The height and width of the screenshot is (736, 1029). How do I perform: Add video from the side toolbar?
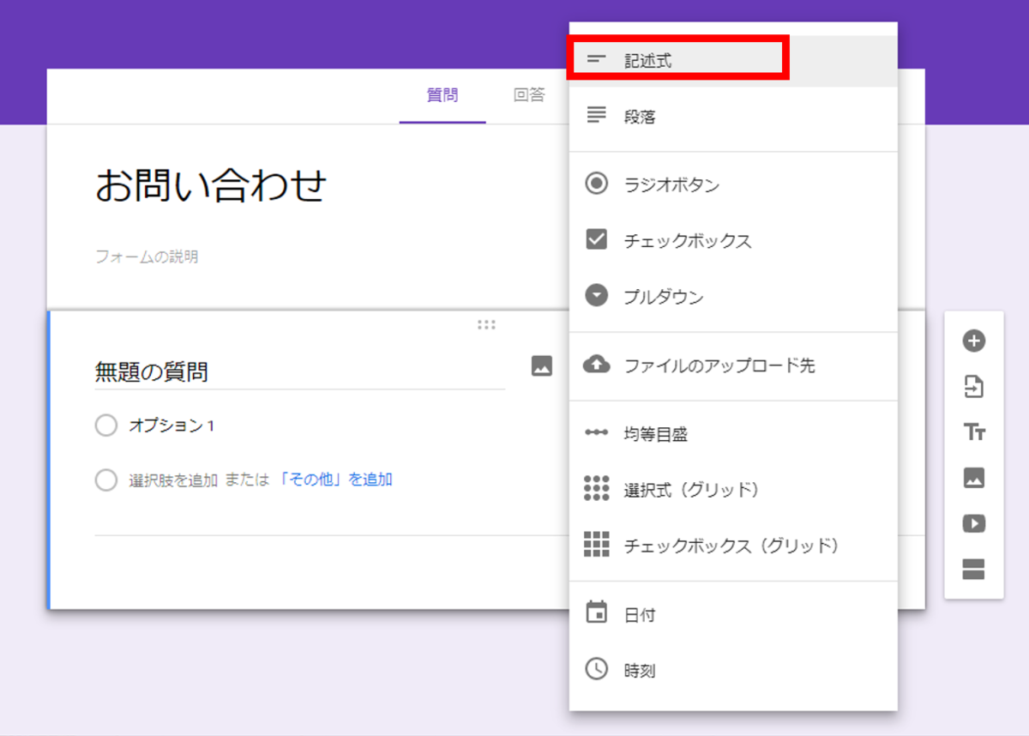tap(973, 523)
